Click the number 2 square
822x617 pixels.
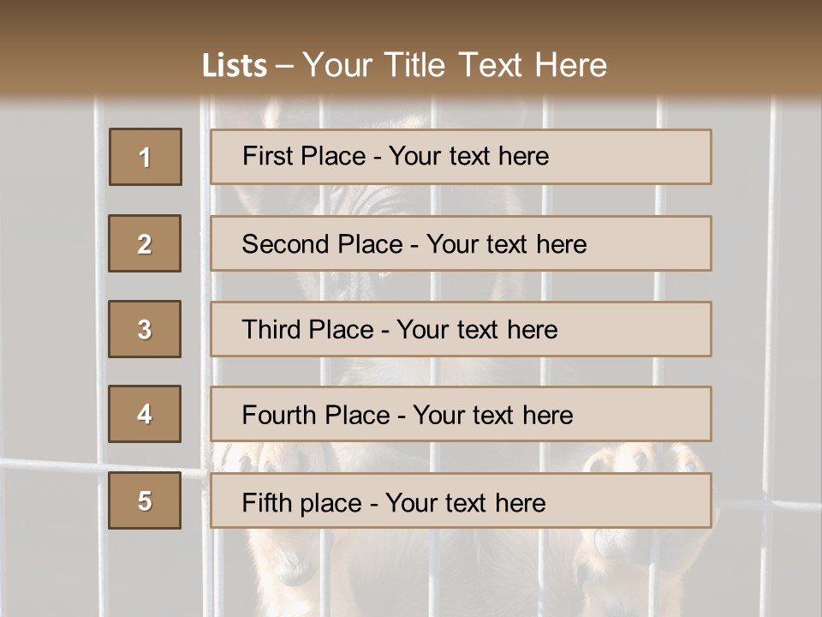click(x=145, y=243)
